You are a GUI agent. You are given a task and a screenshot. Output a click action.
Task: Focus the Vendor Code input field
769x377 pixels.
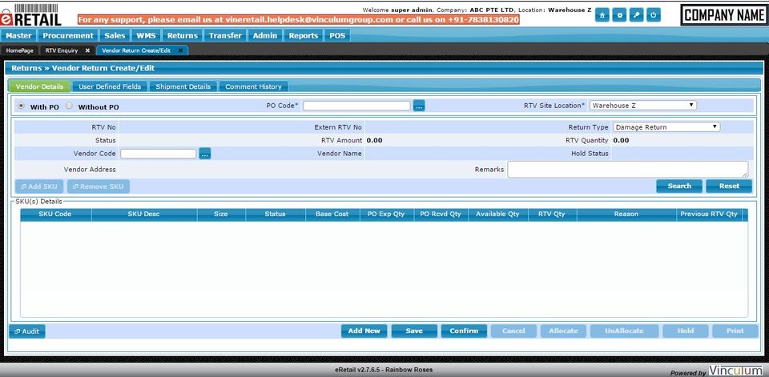click(x=159, y=154)
